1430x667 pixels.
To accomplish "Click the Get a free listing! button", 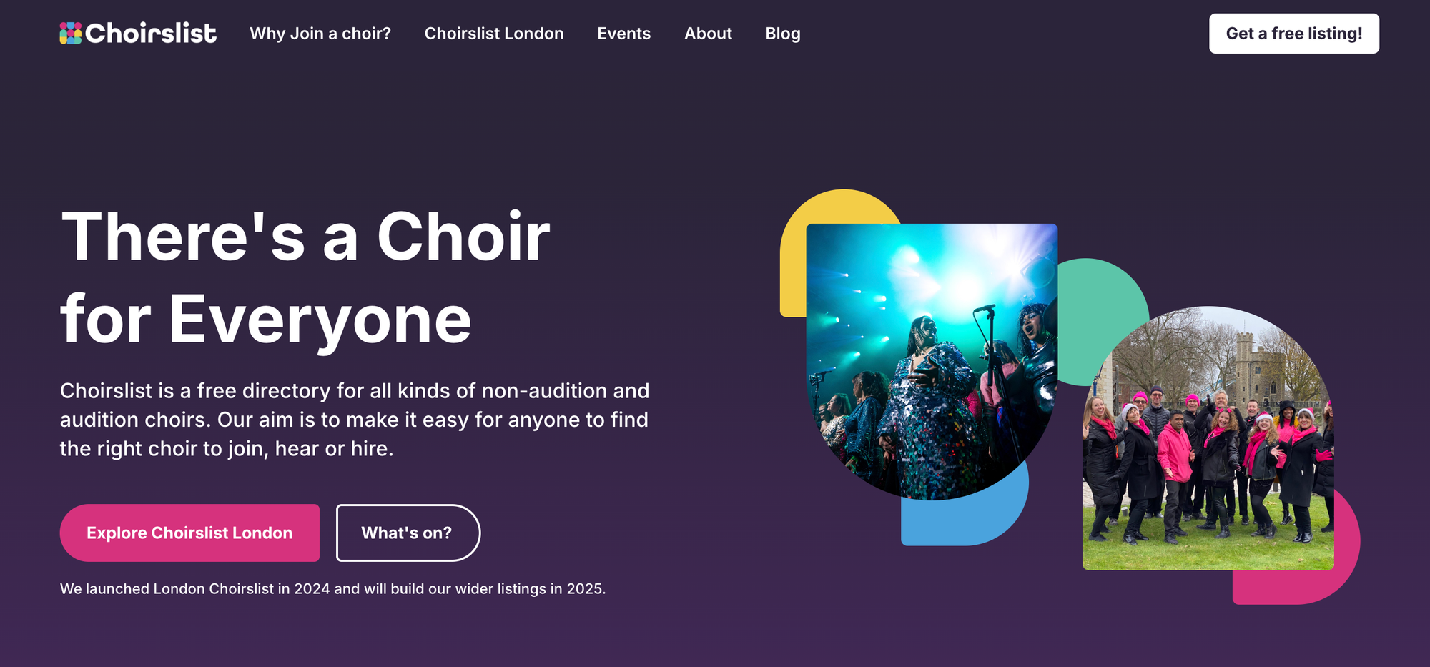I will [x=1293, y=32].
